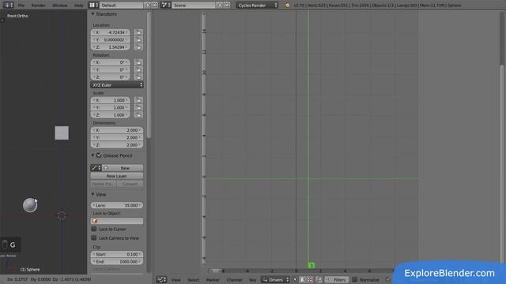The width and height of the screenshot is (506, 284).
Task: Toggle only selected arrow icon in graph header
Action: point(295,280)
